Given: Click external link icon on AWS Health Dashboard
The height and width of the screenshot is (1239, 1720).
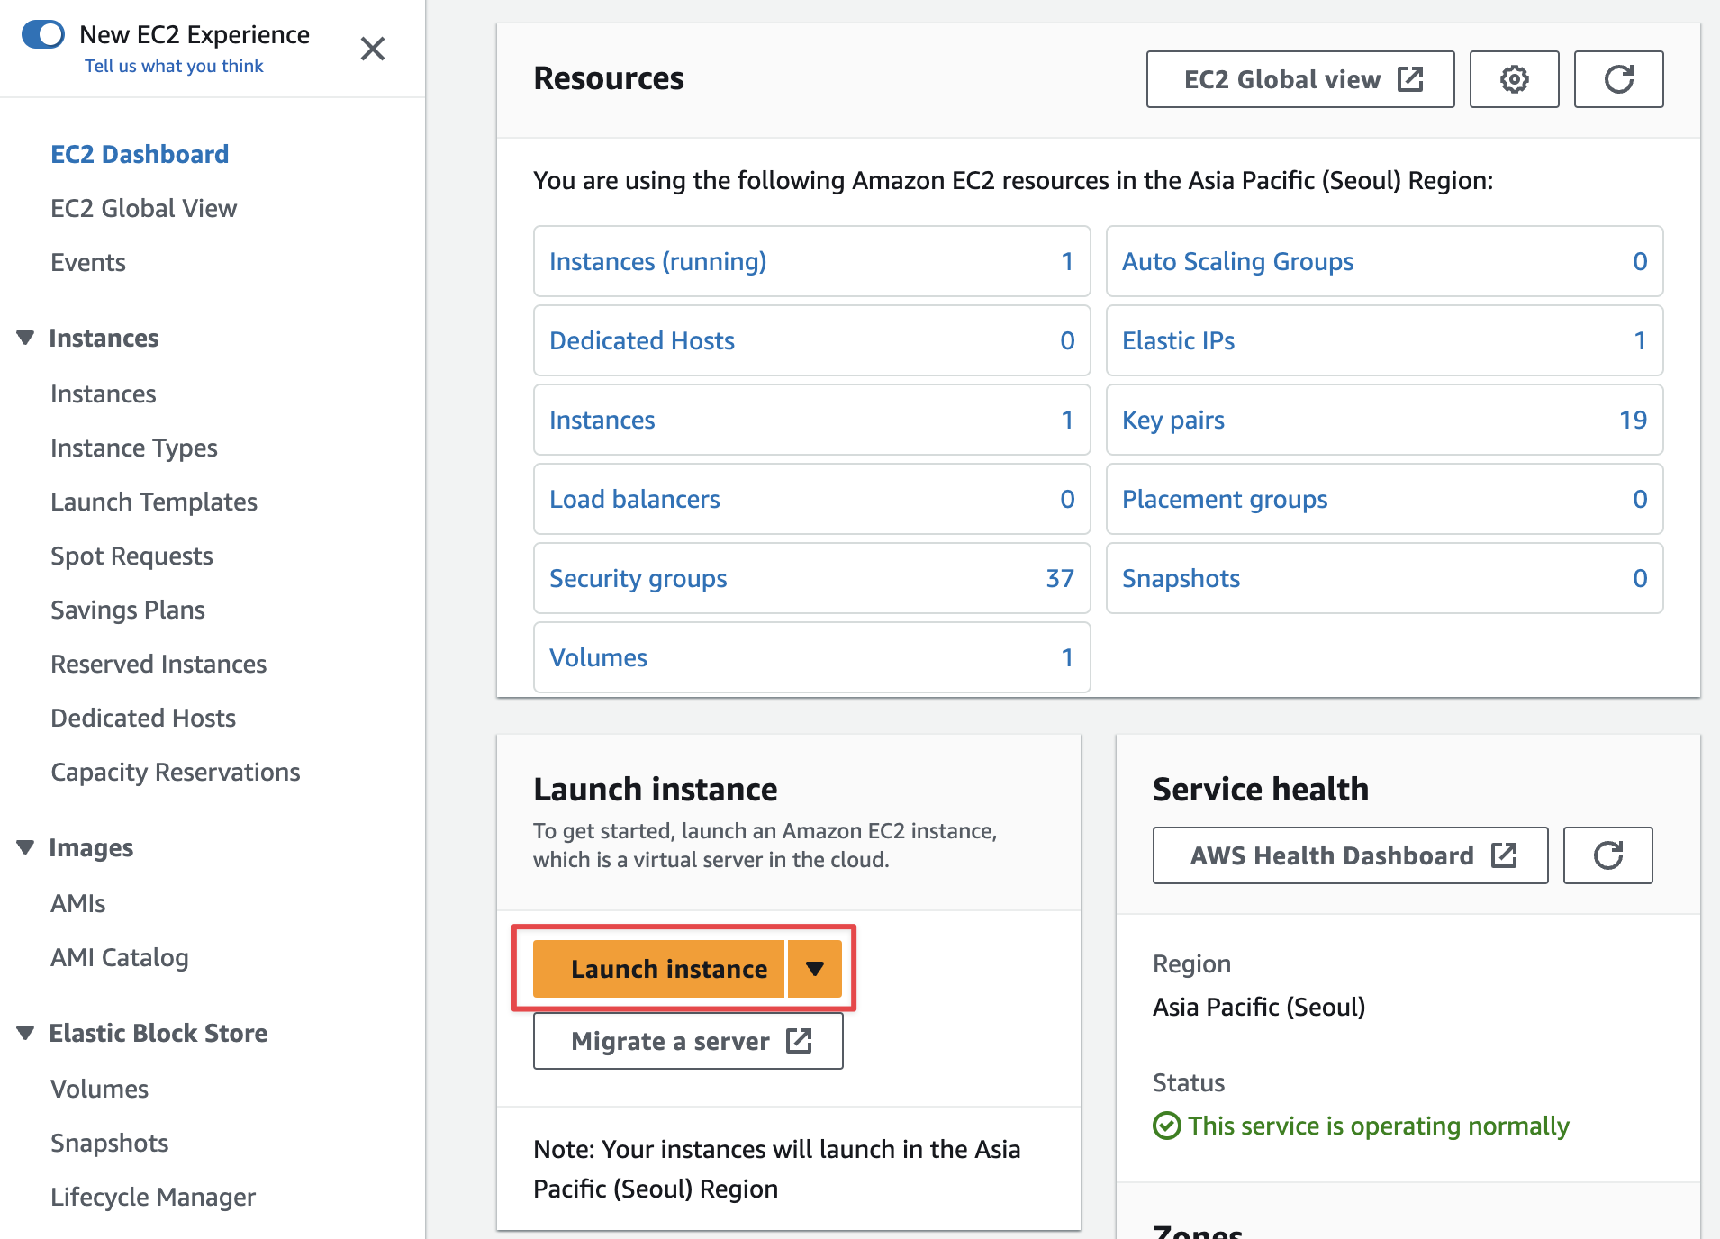Looking at the screenshot, I should pyautogui.click(x=1504, y=855).
